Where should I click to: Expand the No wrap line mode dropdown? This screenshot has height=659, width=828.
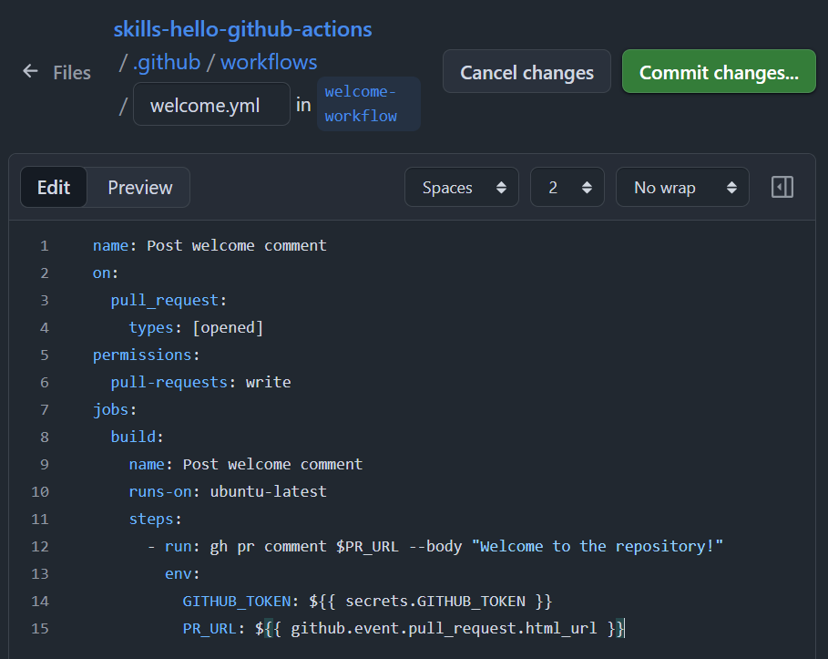coord(682,188)
